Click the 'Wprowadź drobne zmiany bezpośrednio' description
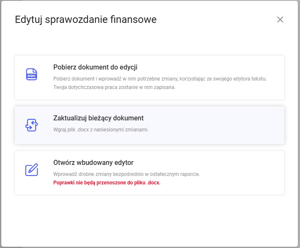Viewport: 300px width, 248px height. (126, 174)
